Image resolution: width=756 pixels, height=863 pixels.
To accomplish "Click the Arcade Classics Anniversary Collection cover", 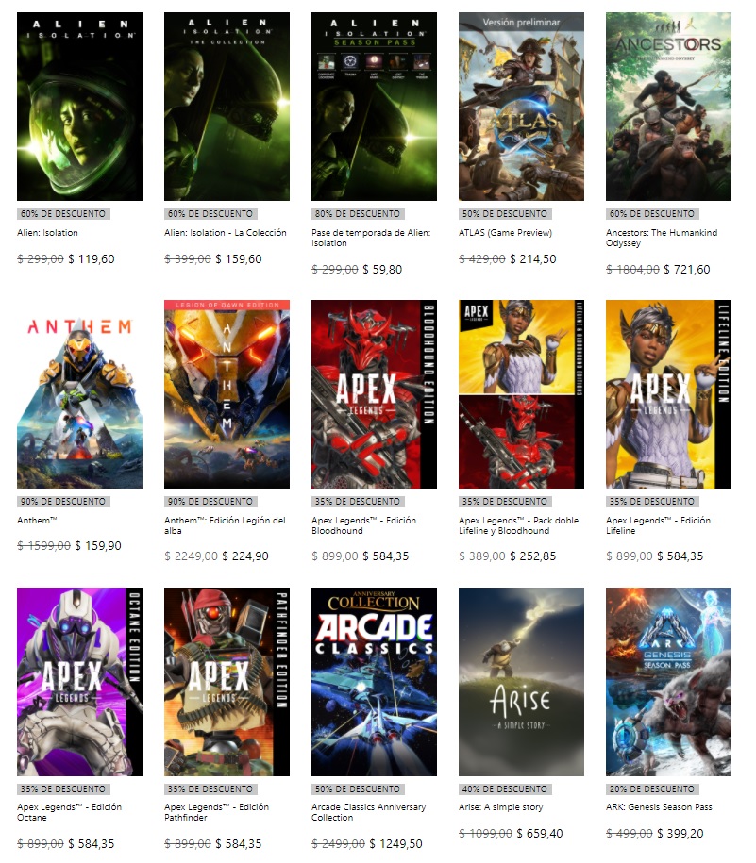I will [374, 682].
